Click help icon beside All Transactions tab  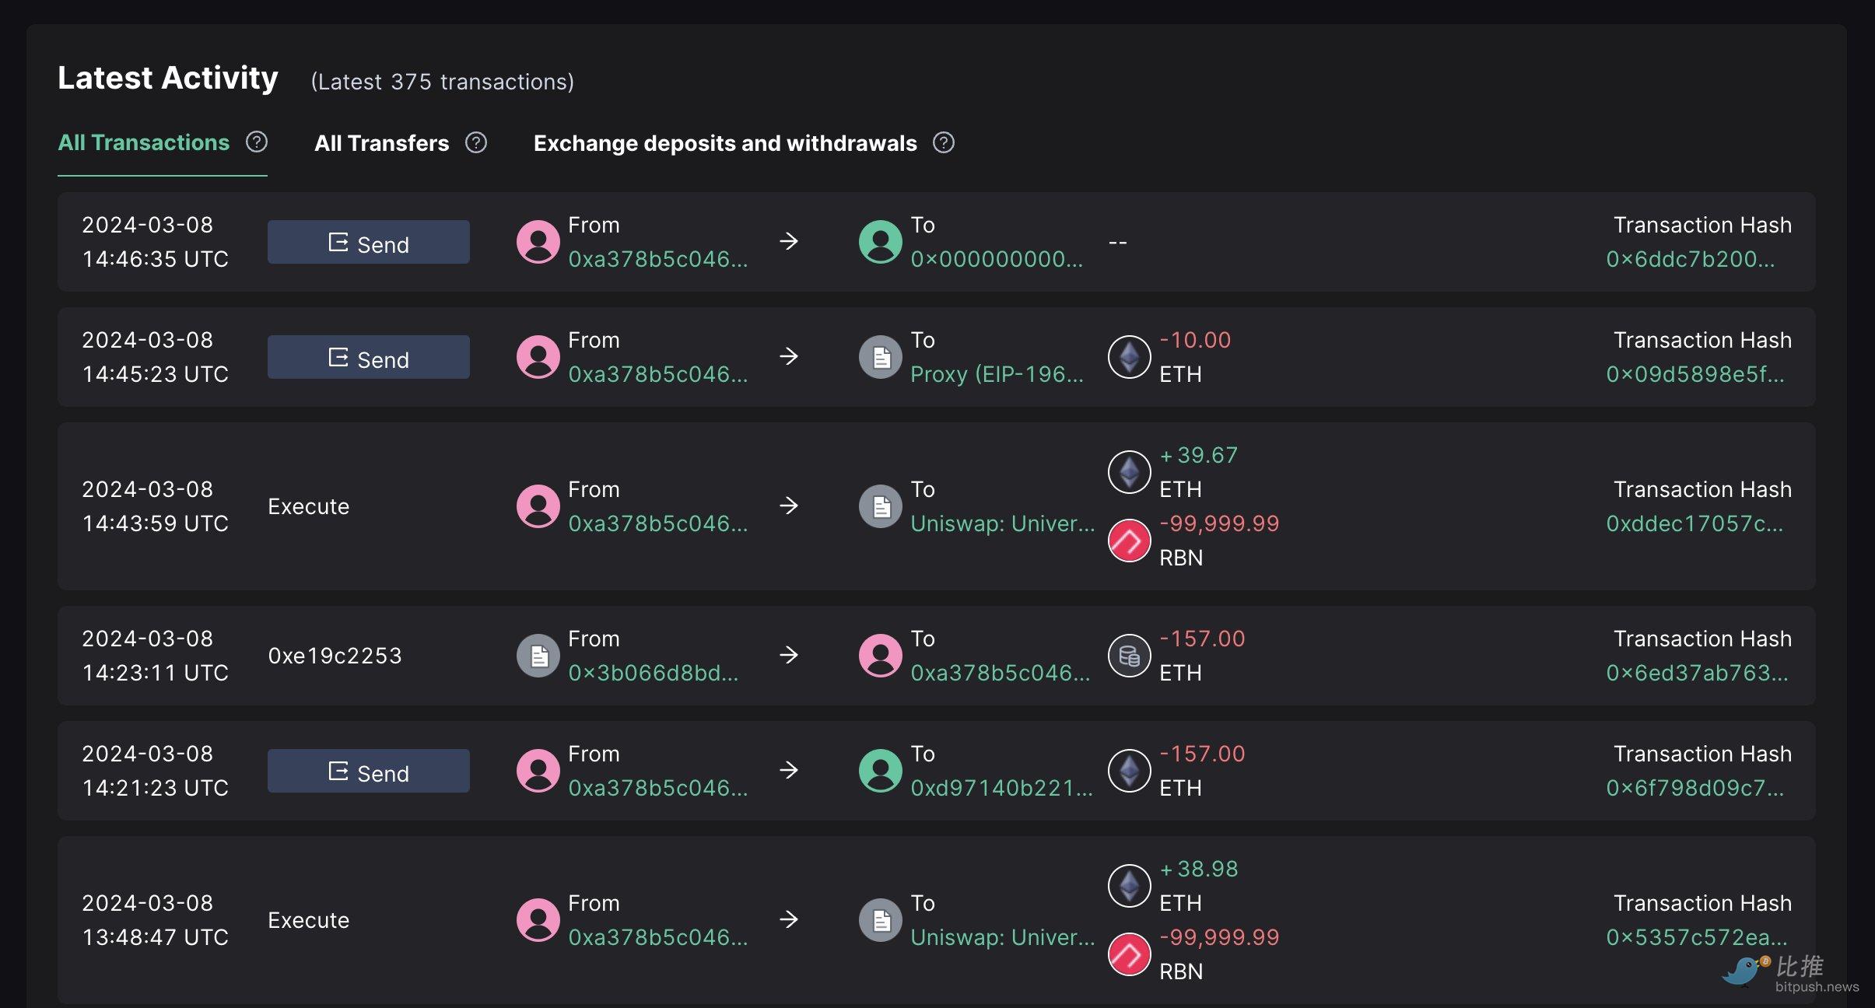coord(257,142)
